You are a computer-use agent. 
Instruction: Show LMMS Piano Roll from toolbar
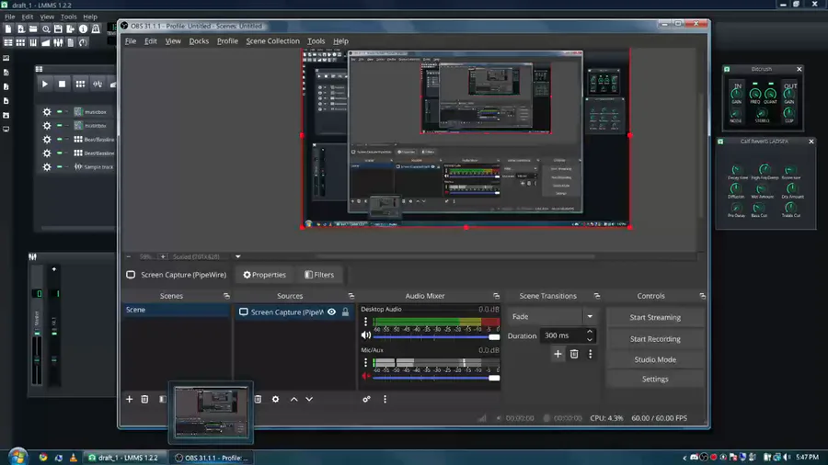33,42
